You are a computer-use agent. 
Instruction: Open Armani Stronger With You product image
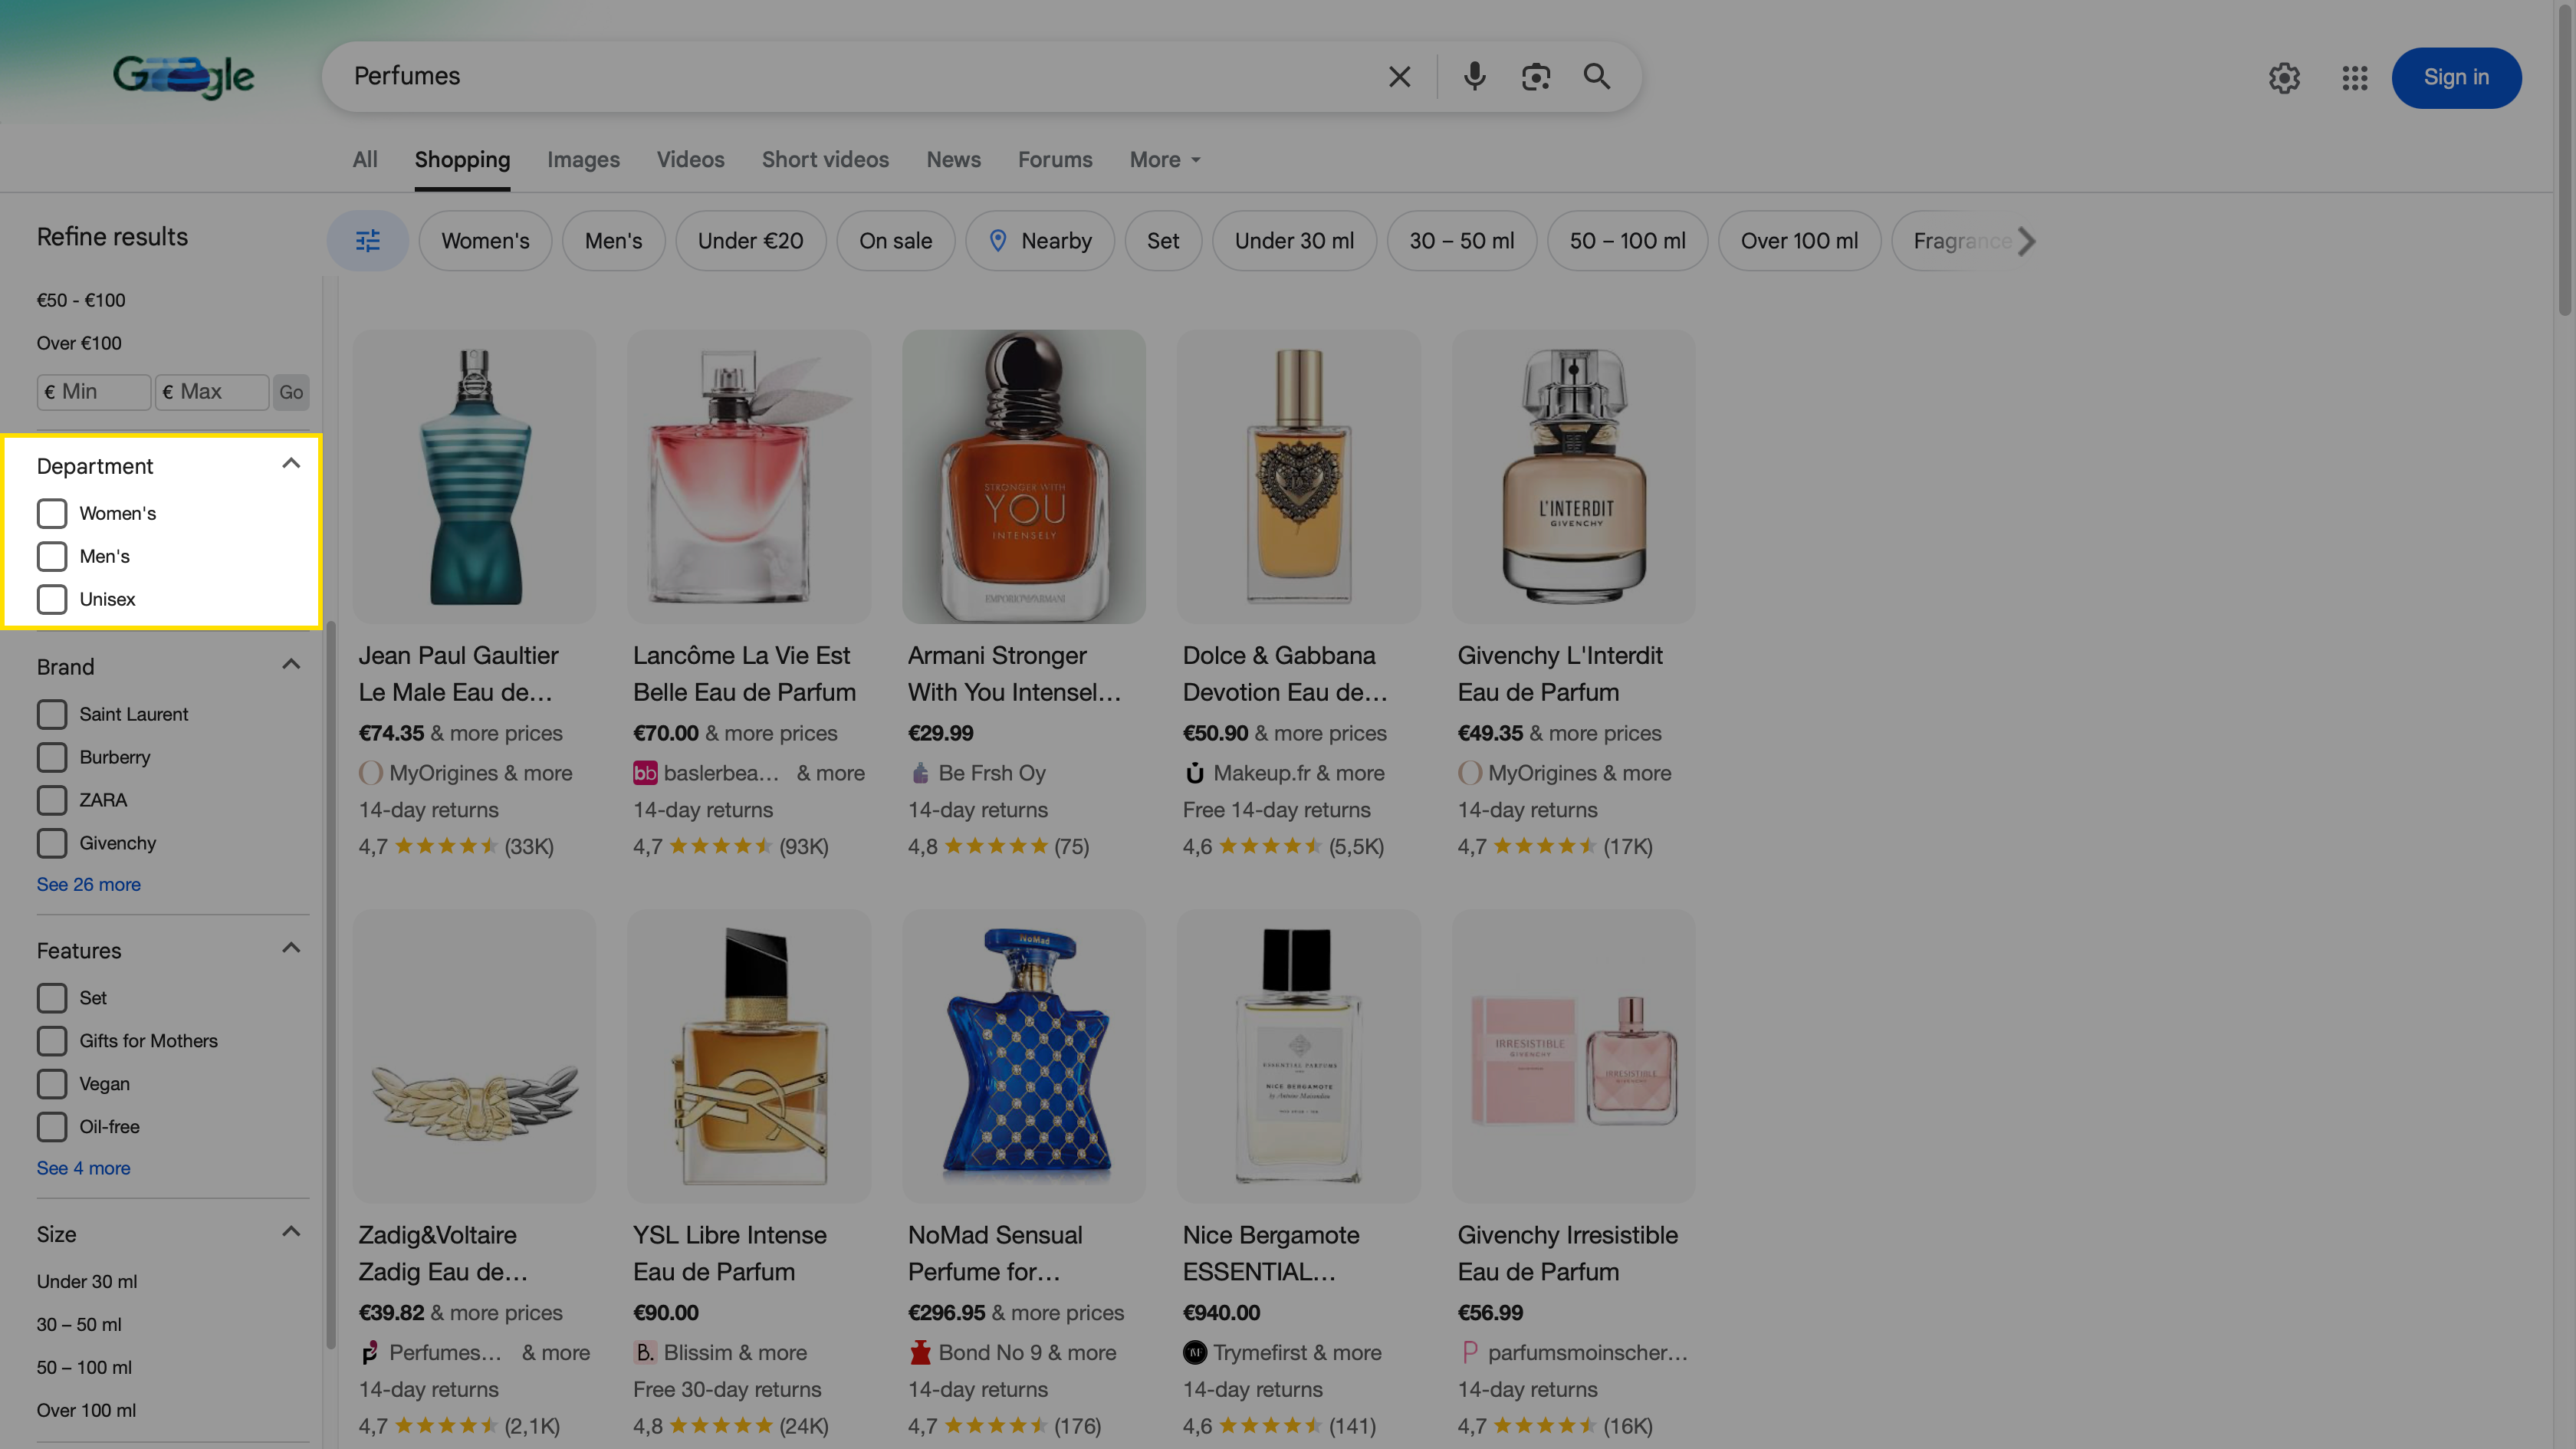click(1023, 477)
